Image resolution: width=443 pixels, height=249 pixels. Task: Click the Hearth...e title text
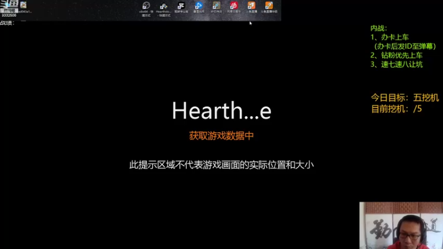click(x=221, y=110)
